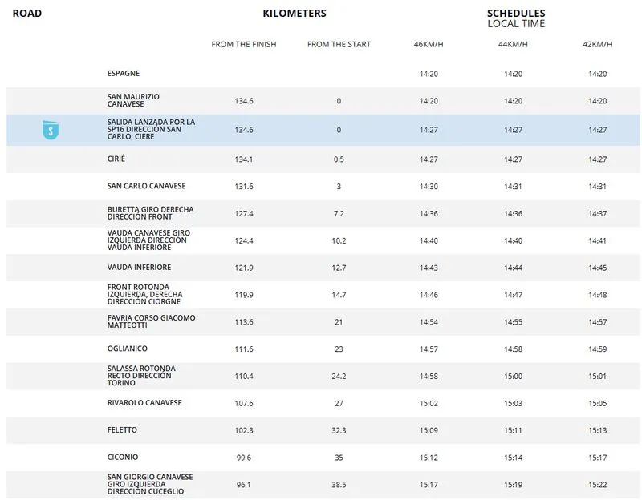The image size is (642, 500).
Task: Select the FAVRIA CORSO GIACOMO MATTEOTTI row
Action: point(151,322)
